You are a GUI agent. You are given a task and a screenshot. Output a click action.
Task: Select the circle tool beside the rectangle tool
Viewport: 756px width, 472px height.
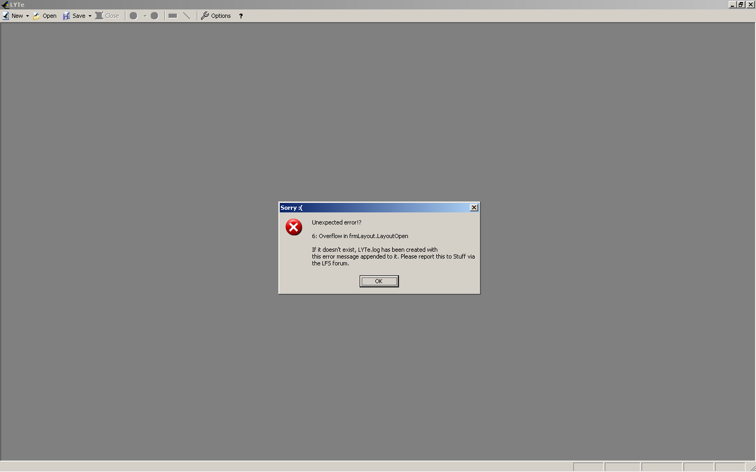coord(154,16)
